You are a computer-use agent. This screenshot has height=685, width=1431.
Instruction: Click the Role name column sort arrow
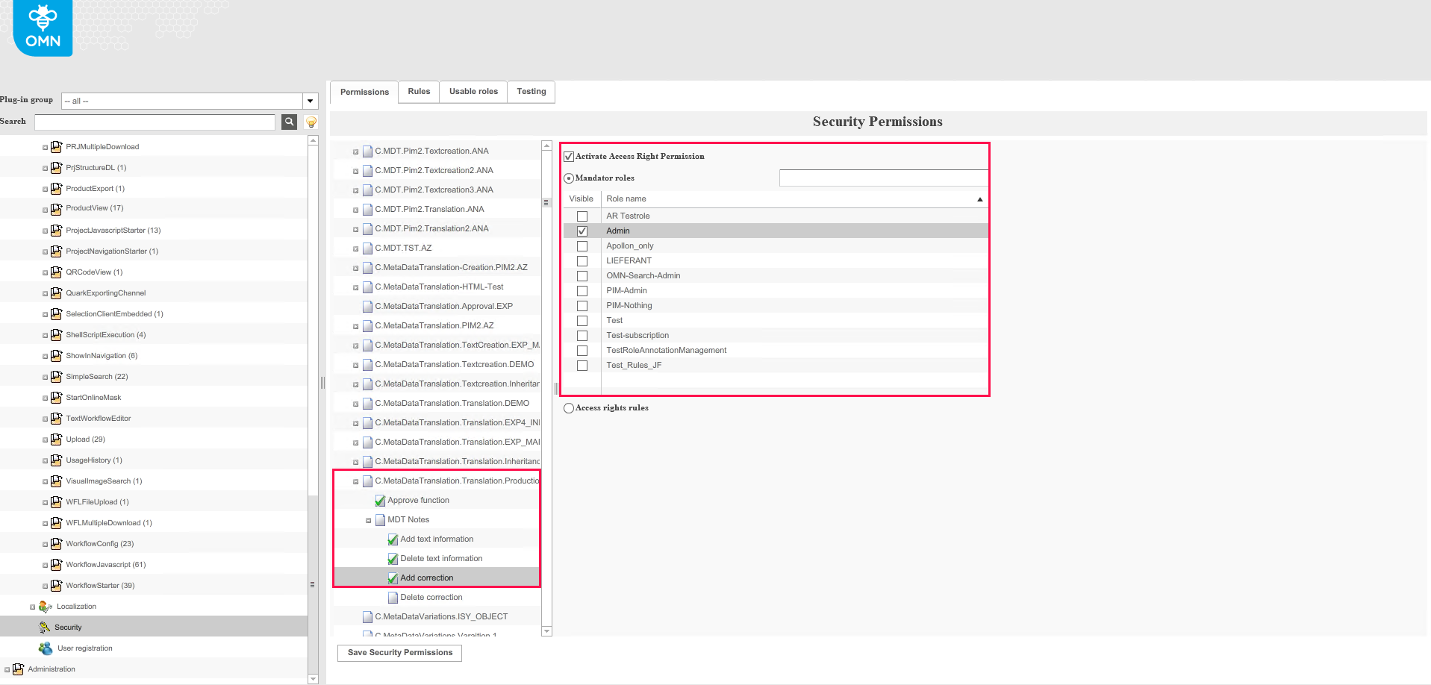979,198
